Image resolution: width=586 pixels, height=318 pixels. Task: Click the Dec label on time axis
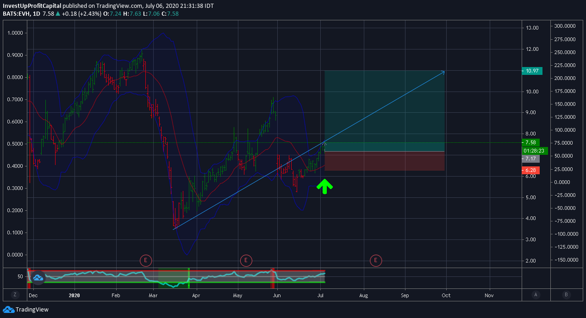coord(33,295)
